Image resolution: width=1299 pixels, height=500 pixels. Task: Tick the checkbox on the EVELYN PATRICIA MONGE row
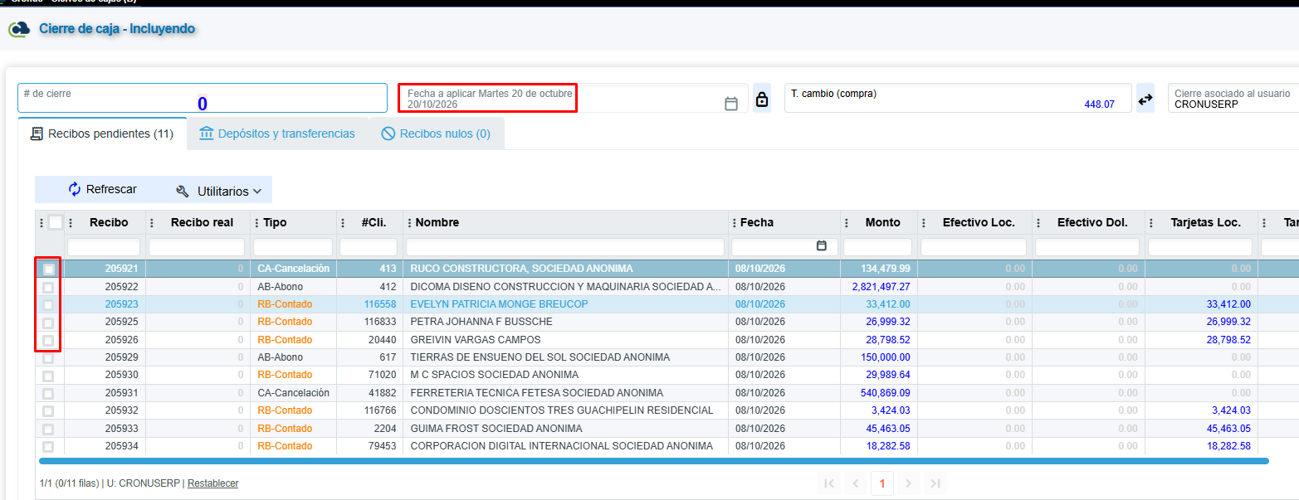pos(48,304)
